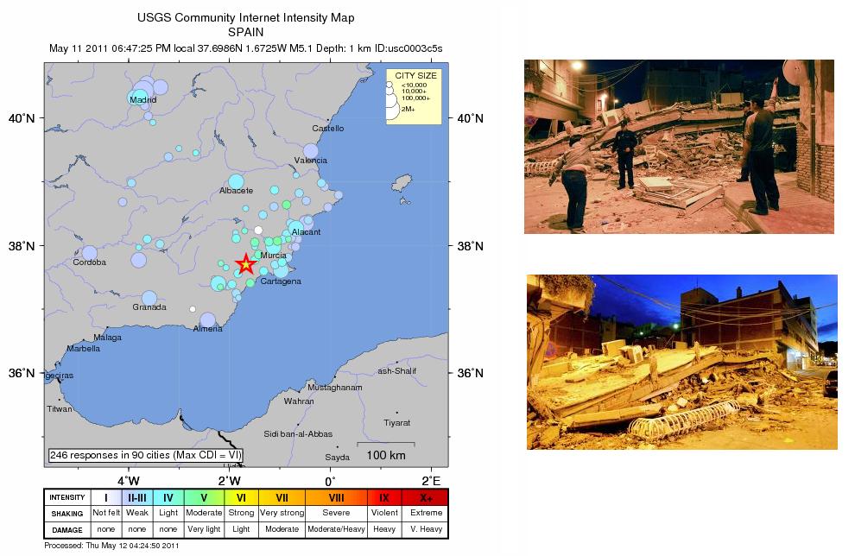Select intensity V green legend cell
Screen dimensions: 855x556
(x=204, y=497)
